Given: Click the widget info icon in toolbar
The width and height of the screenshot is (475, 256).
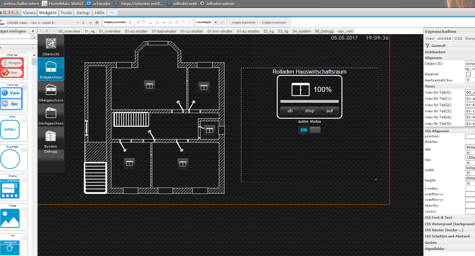Looking at the screenshot, I should 97,23.
